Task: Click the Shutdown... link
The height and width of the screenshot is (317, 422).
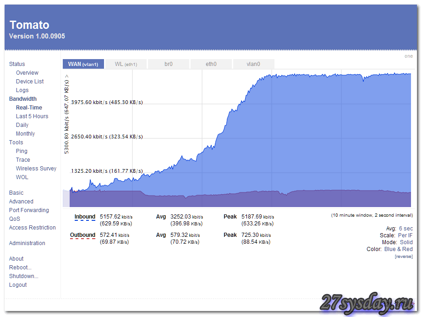Action: point(24,276)
